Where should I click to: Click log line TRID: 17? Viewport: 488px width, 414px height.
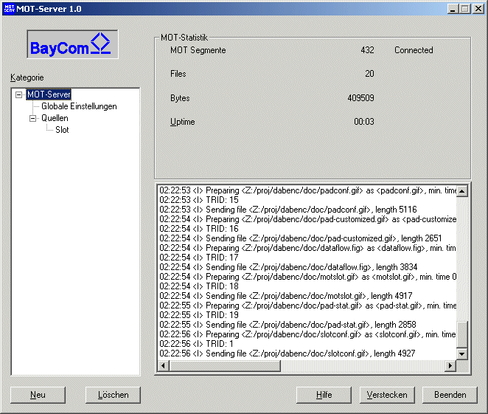point(199,258)
